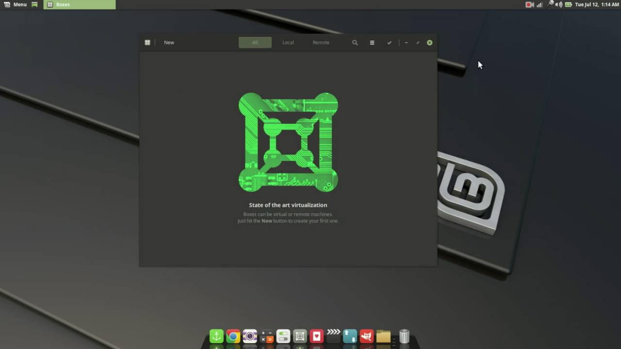Viewport: 621px width, 349px height.
Task: Click the 'State of the art virtualization' heading
Action: tap(288, 205)
